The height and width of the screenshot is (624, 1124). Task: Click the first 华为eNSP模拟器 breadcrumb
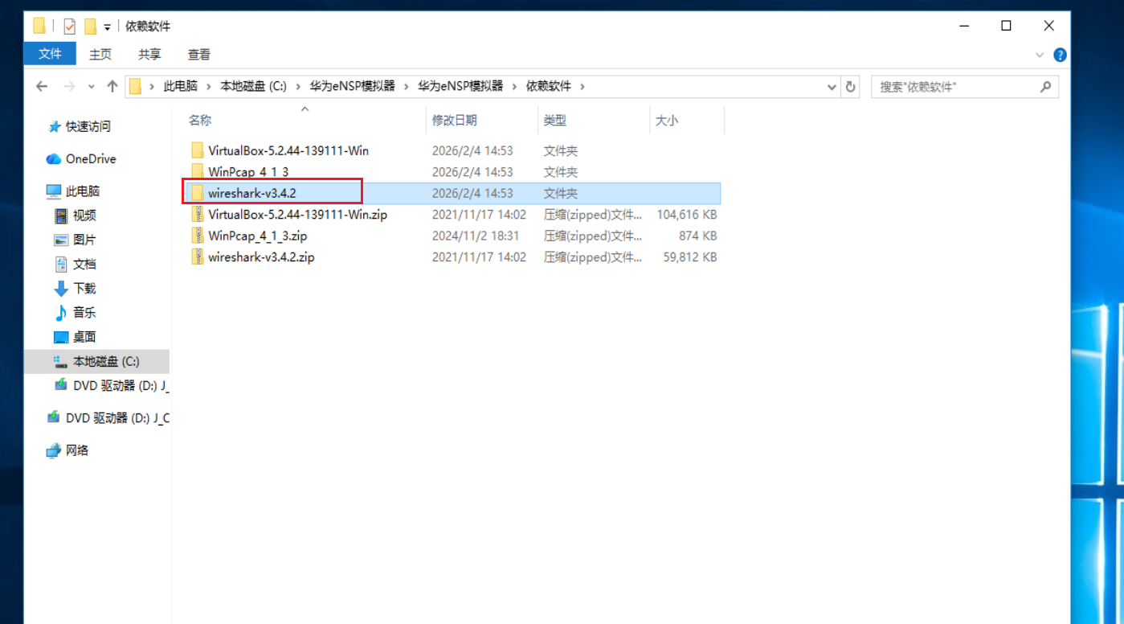(x=353, y=86)
